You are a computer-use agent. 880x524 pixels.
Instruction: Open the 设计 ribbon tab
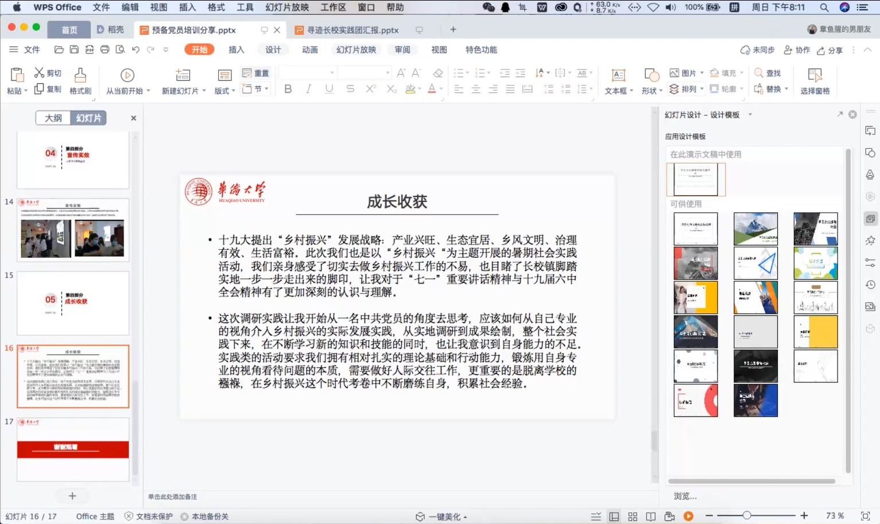click(x=273, y=50)
